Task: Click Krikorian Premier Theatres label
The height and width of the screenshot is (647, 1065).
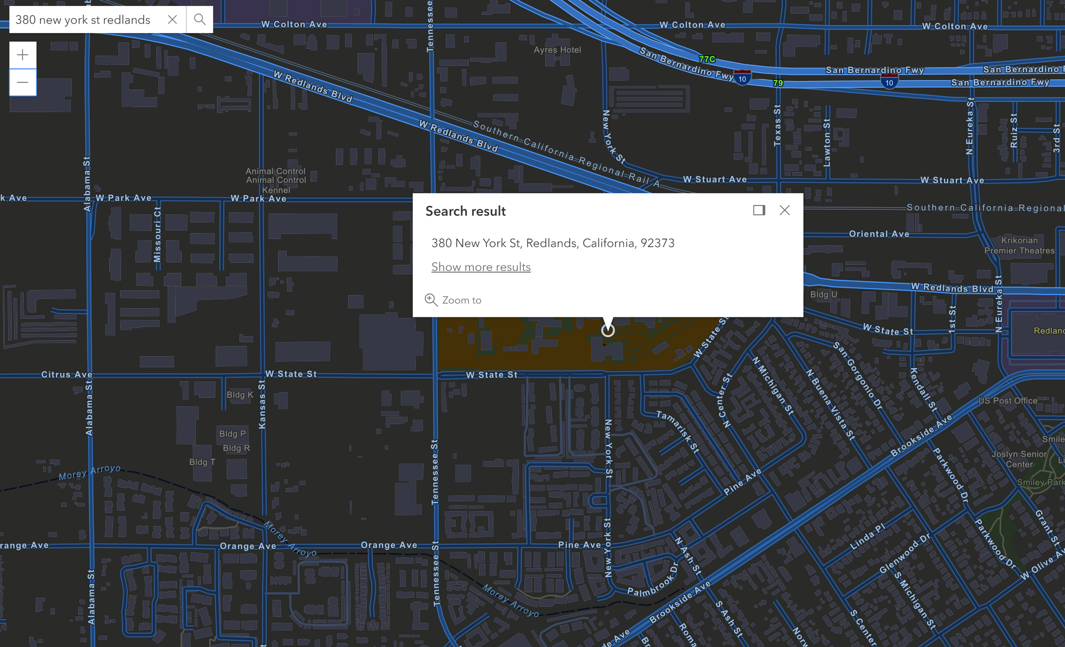Action: click(x=1019, y=245)
